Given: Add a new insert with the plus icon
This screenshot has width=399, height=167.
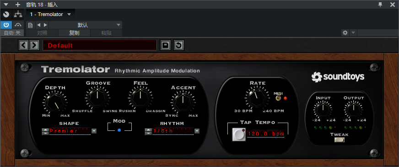Looking at the screenshot, I should click(x=17, y=4).
